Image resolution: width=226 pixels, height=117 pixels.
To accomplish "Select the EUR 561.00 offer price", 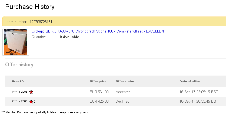I will click(99, 92).
